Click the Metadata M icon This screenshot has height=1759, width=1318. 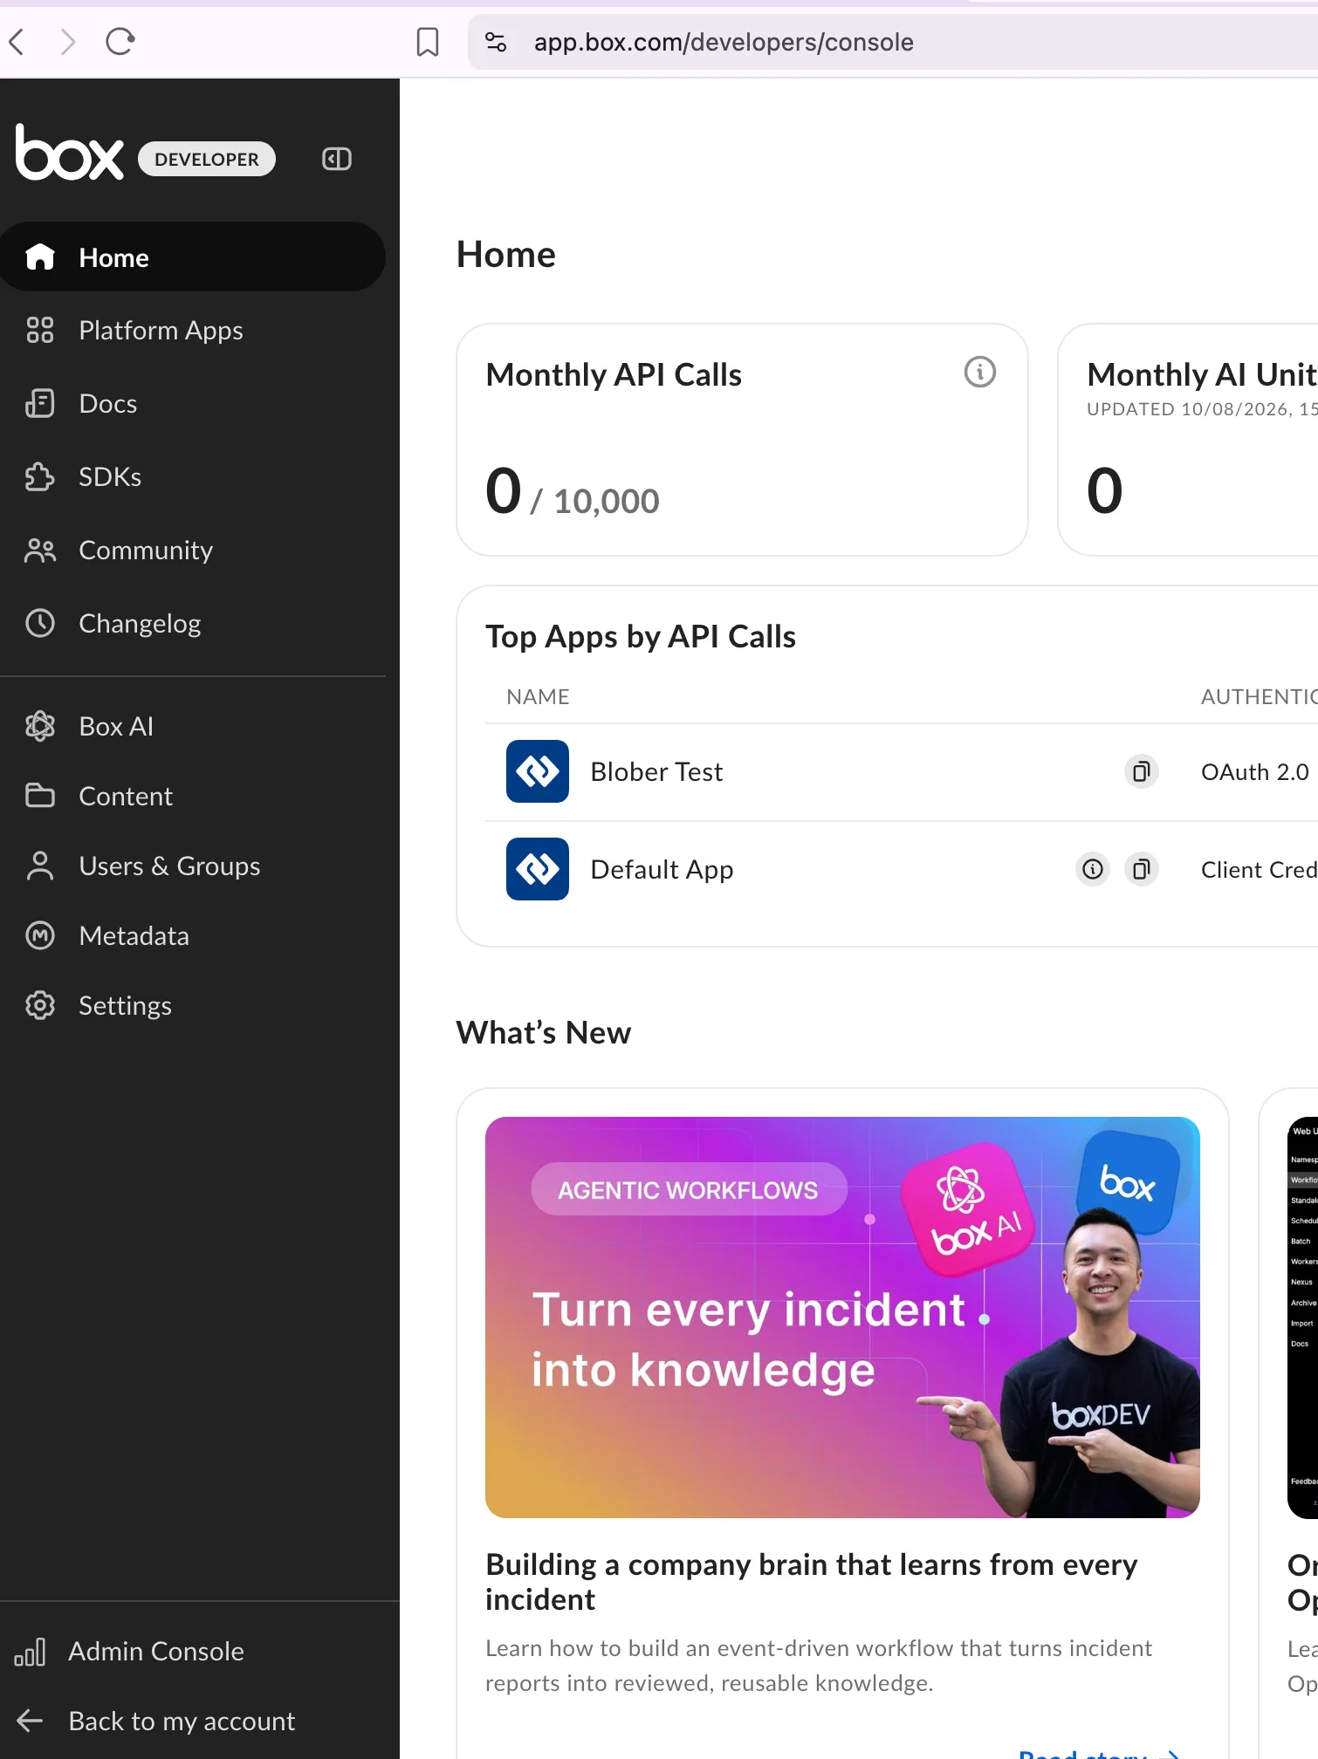[40, 935]
